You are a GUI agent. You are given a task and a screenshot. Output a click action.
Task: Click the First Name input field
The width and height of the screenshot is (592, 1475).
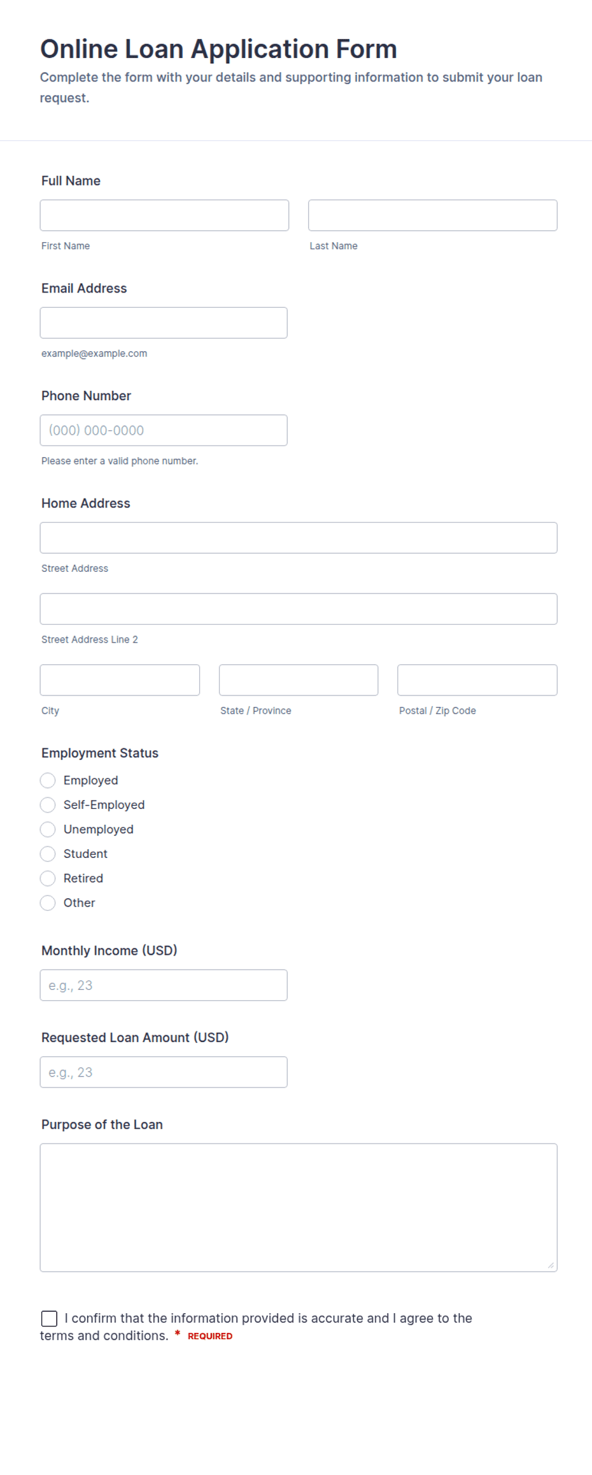pos(164,215)
